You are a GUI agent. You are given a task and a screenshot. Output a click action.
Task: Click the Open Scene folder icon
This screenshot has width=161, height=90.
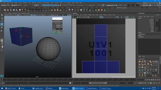14,5
